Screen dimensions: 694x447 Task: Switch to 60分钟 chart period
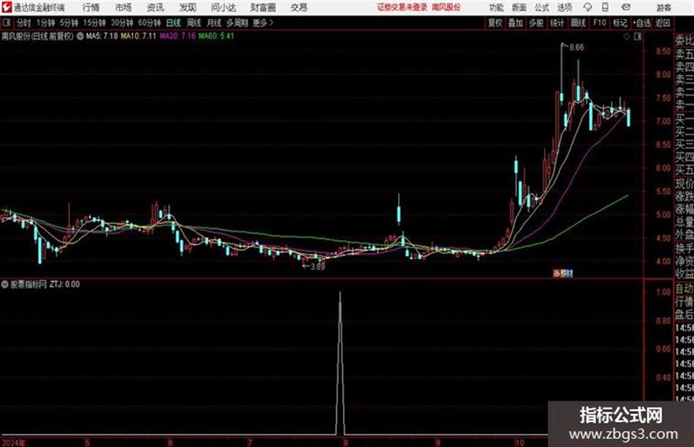point(149,23)
